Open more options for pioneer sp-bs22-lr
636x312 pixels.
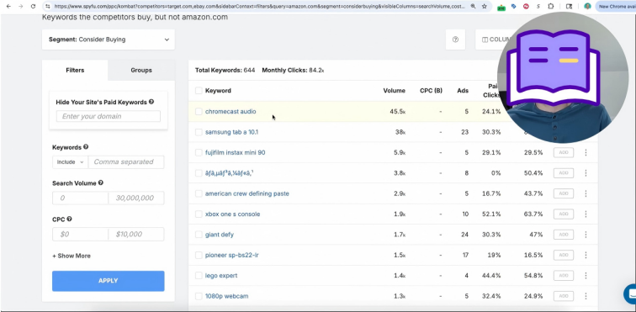(586, 255)
